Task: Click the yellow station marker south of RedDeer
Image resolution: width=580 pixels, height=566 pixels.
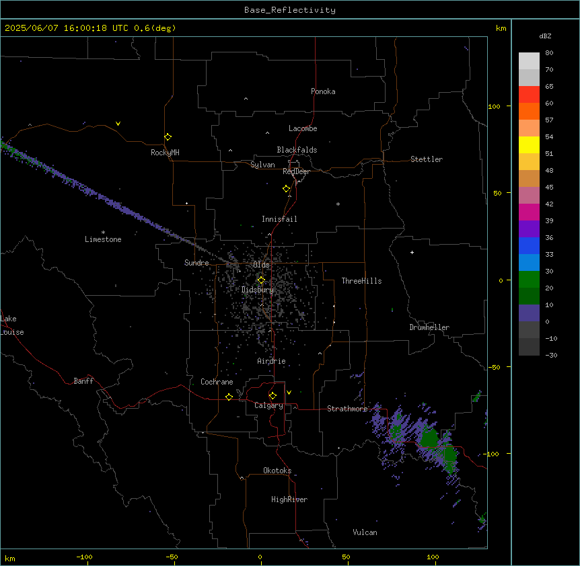Action: click(x=287, y=189)
